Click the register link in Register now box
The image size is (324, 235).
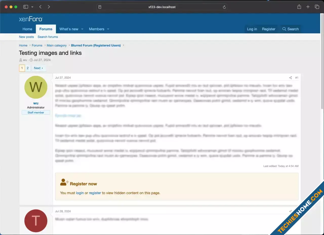click(95, 193)
